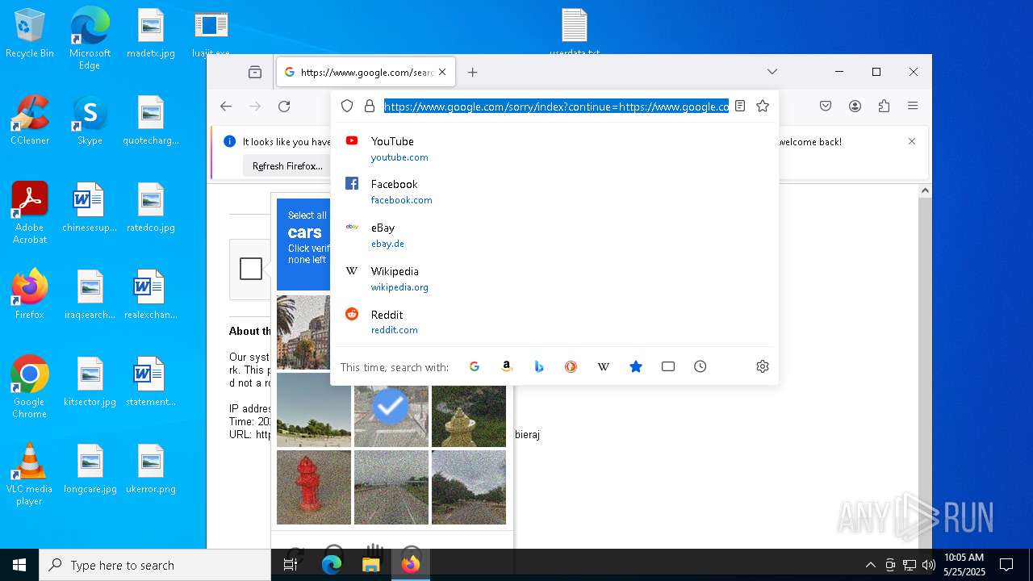
Task: Open a new tab with plus button
Action: pos(473,72)
